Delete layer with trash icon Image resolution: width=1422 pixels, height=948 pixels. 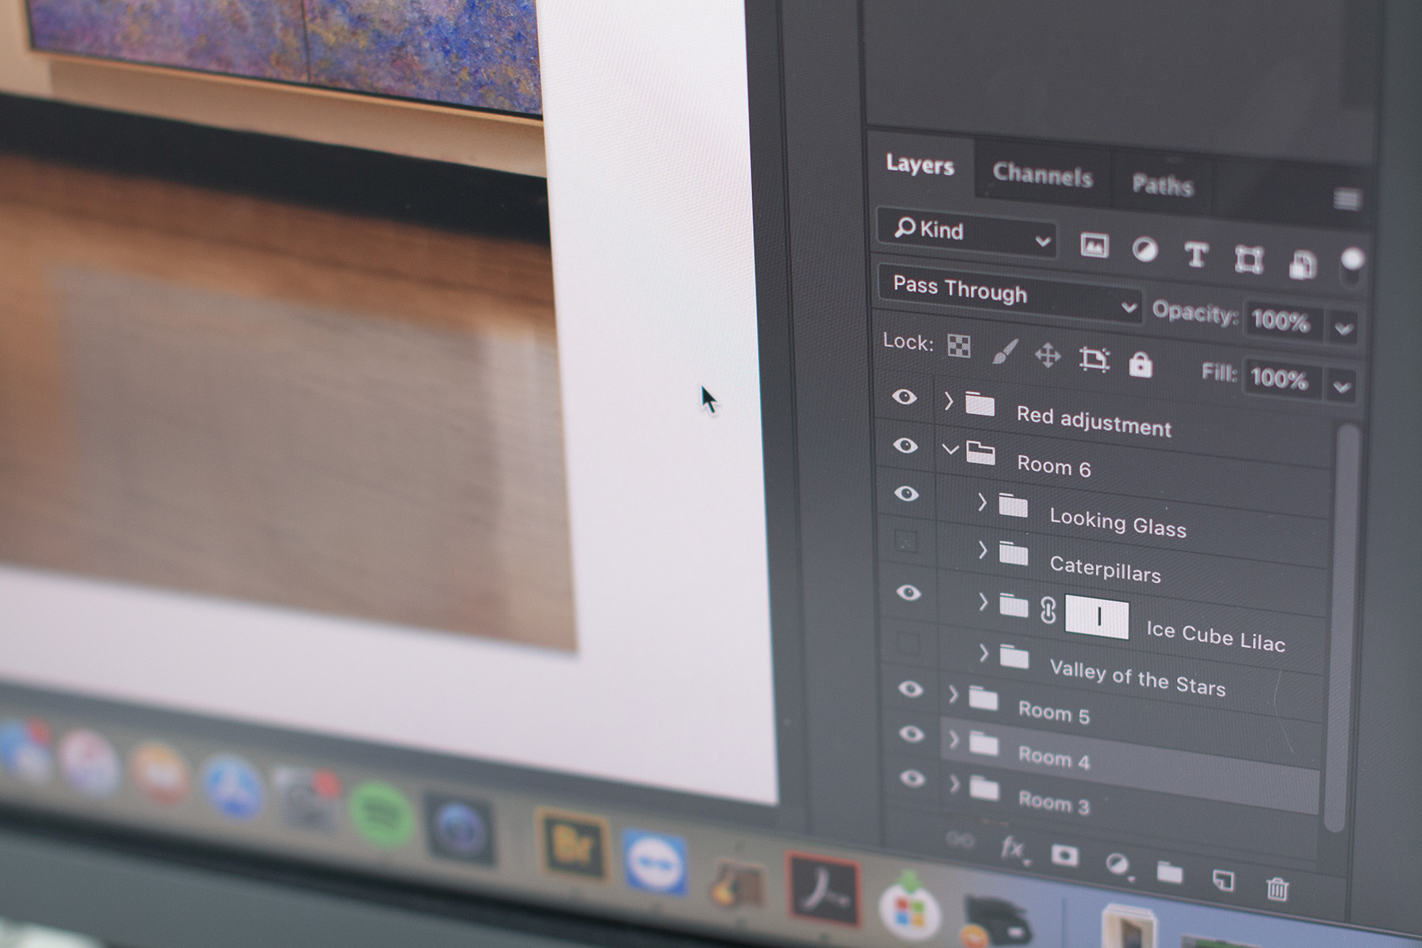click(1277, 888)
